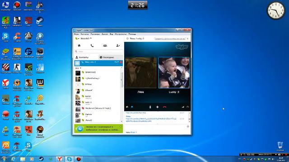289x162 pixels.
Task: Click the arrow at conversation header's right
Action: [x=188, y=39]
